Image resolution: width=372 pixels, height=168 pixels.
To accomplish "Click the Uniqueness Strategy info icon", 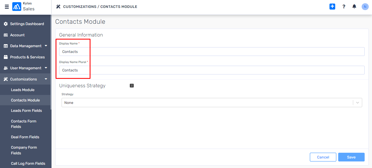I will click(x=132, y=86).
